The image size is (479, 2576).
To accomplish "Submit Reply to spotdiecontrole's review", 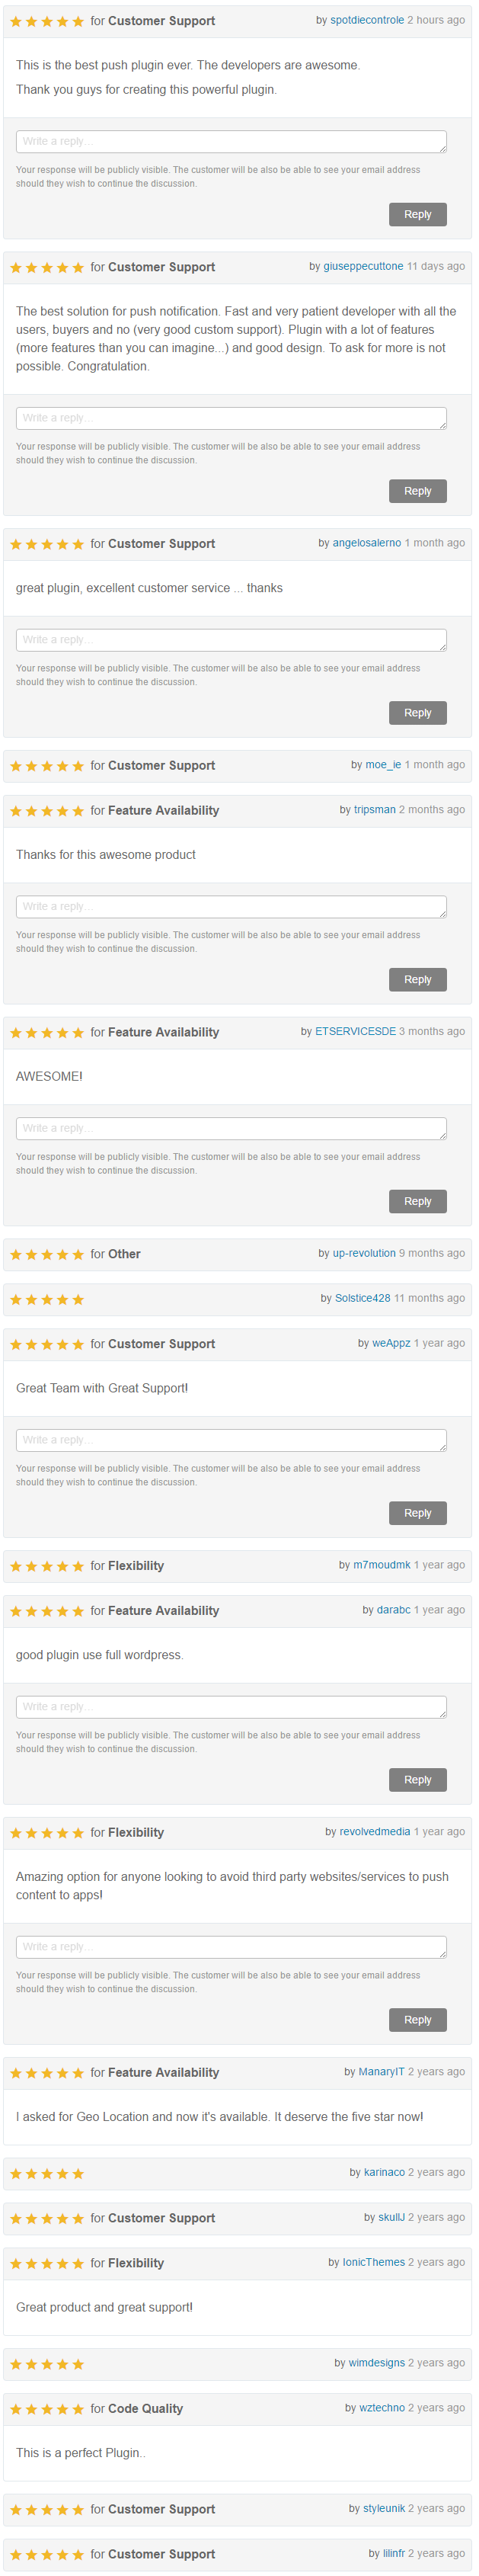I will pos(417,214).
